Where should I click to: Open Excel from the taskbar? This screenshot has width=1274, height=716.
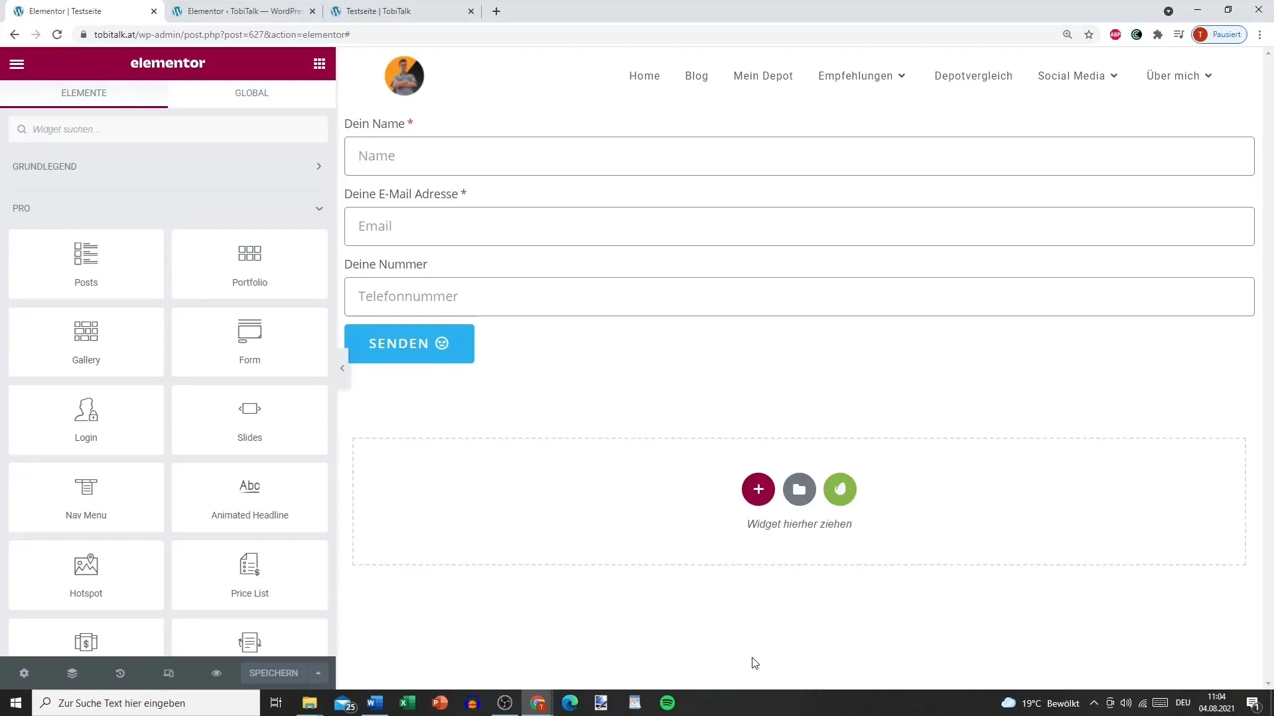(x=407, y=703)
